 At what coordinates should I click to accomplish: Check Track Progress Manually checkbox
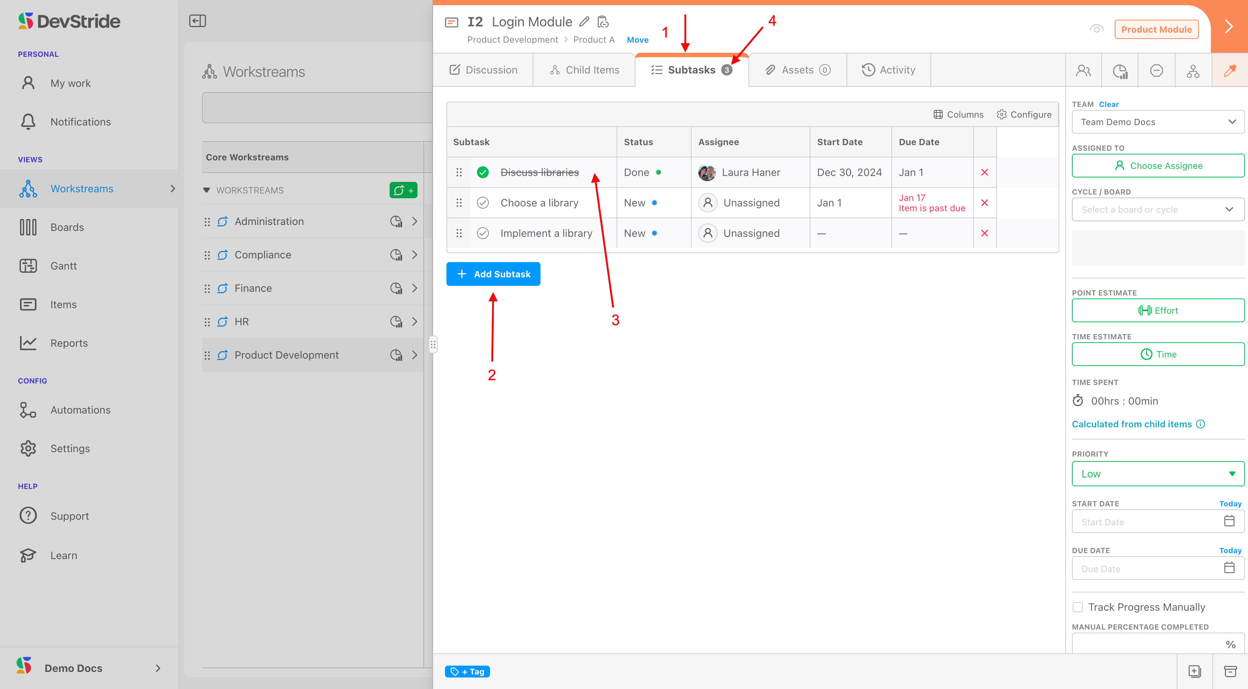pyautogui.click(x=1078, y=607)
